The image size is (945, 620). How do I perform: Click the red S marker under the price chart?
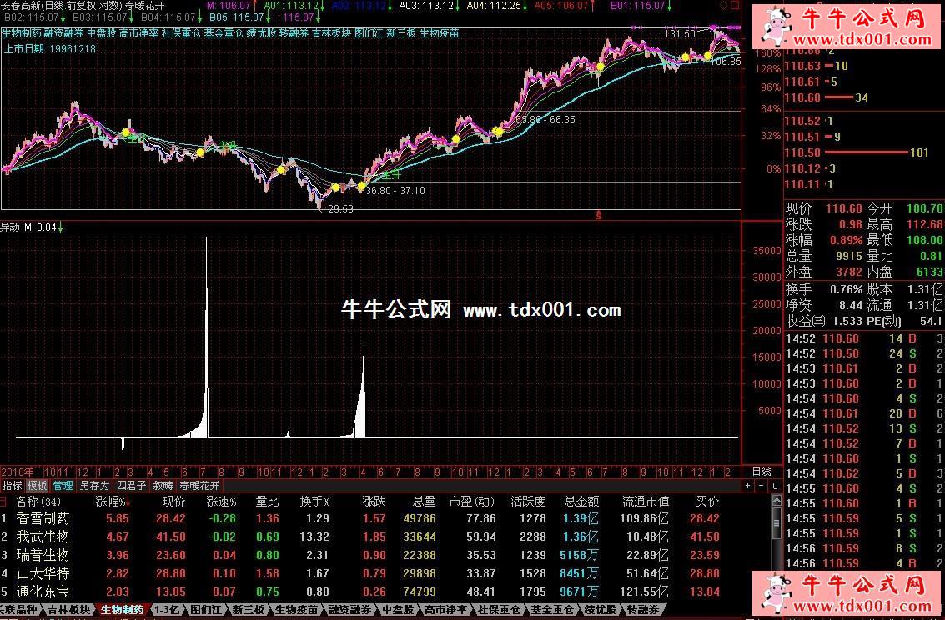pyautogui.click(x=597, y=215)
